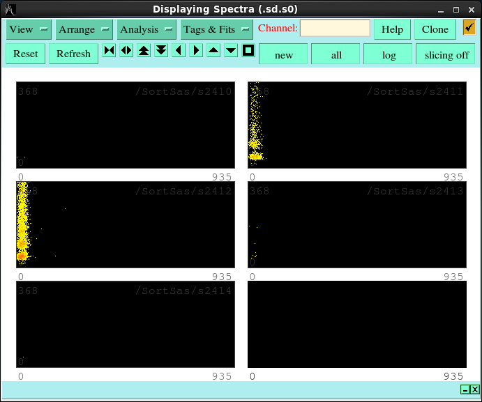This screenshot has height=402, width=482.
Task: Click the single up arrow icon
Action: [x=213, y=50]
